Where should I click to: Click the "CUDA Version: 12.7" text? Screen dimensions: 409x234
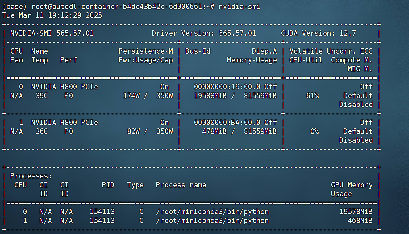(x=319, y=33)
